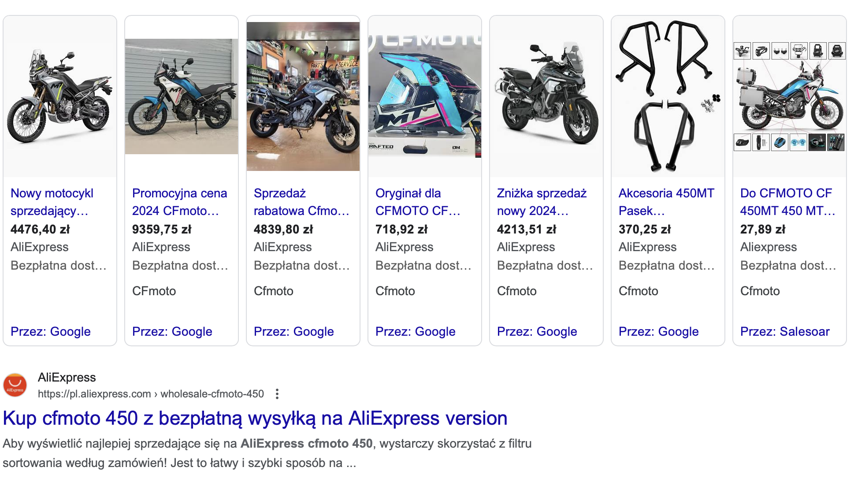This screenshot has height=482, width=854.
Task: Open 'Kup cfmoto 450 z bezpłatną wysyłką' result
Action: point(255,418)
